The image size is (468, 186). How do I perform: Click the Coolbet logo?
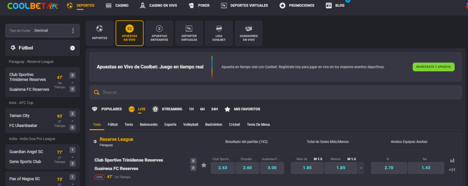pyautogui.click(x=33, y=5)
